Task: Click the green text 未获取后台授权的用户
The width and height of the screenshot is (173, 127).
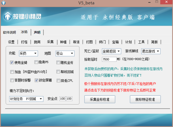Action: pyautogui.click(x=101, y=69)
